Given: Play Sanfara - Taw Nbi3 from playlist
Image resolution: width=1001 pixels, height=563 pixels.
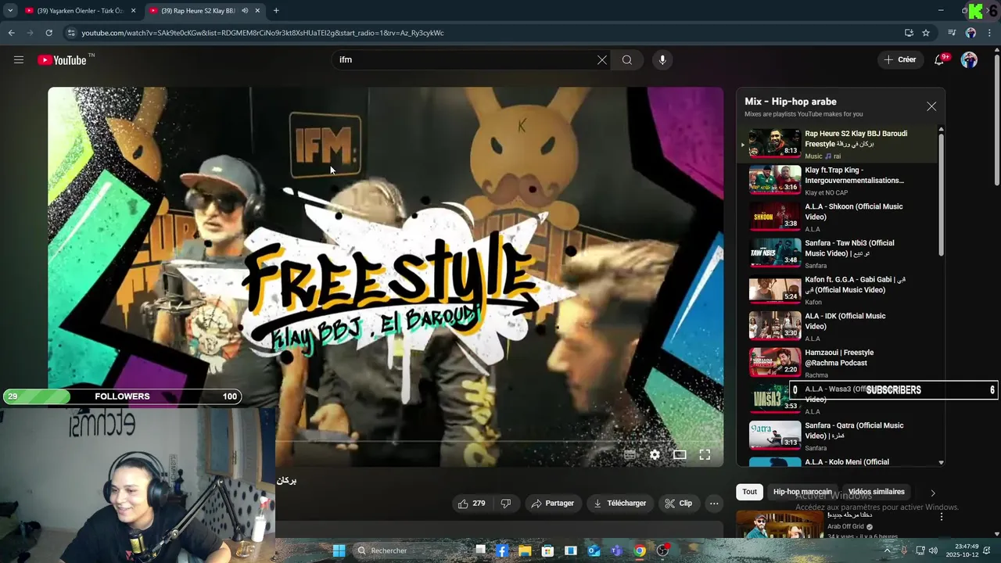Looking at the screenshot, I should click(x=837, y=253).
